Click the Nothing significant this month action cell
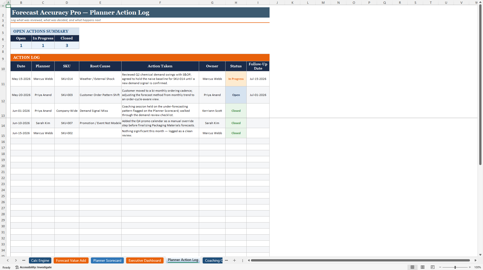483x270 pixels. (160, 133)
